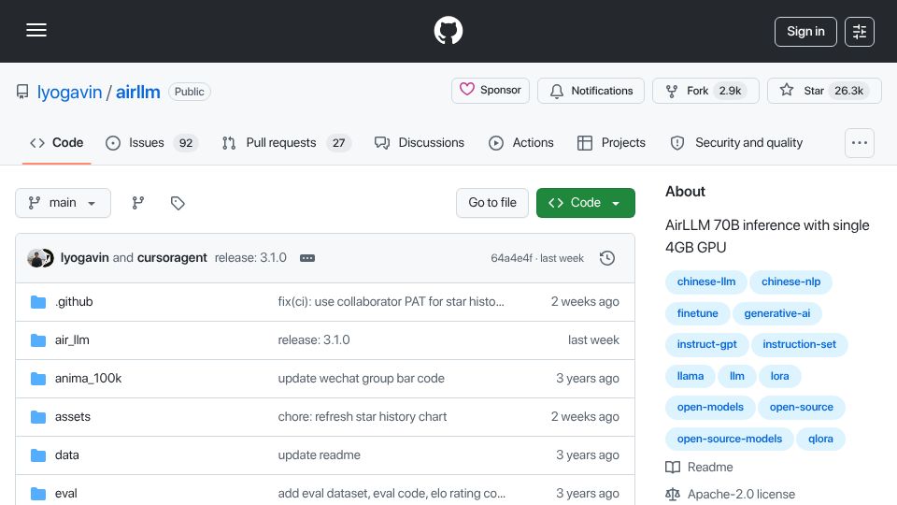Open 'chore: refresh star history chart' commit
Viewport: 897px width, 505px height.
tap(363, 417)
